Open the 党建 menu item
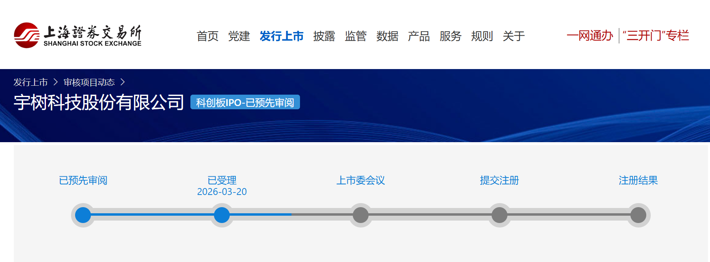 click(x=239, y=36)
